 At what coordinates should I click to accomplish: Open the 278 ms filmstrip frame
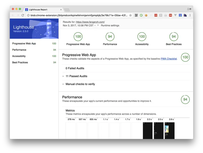[71, 131]
